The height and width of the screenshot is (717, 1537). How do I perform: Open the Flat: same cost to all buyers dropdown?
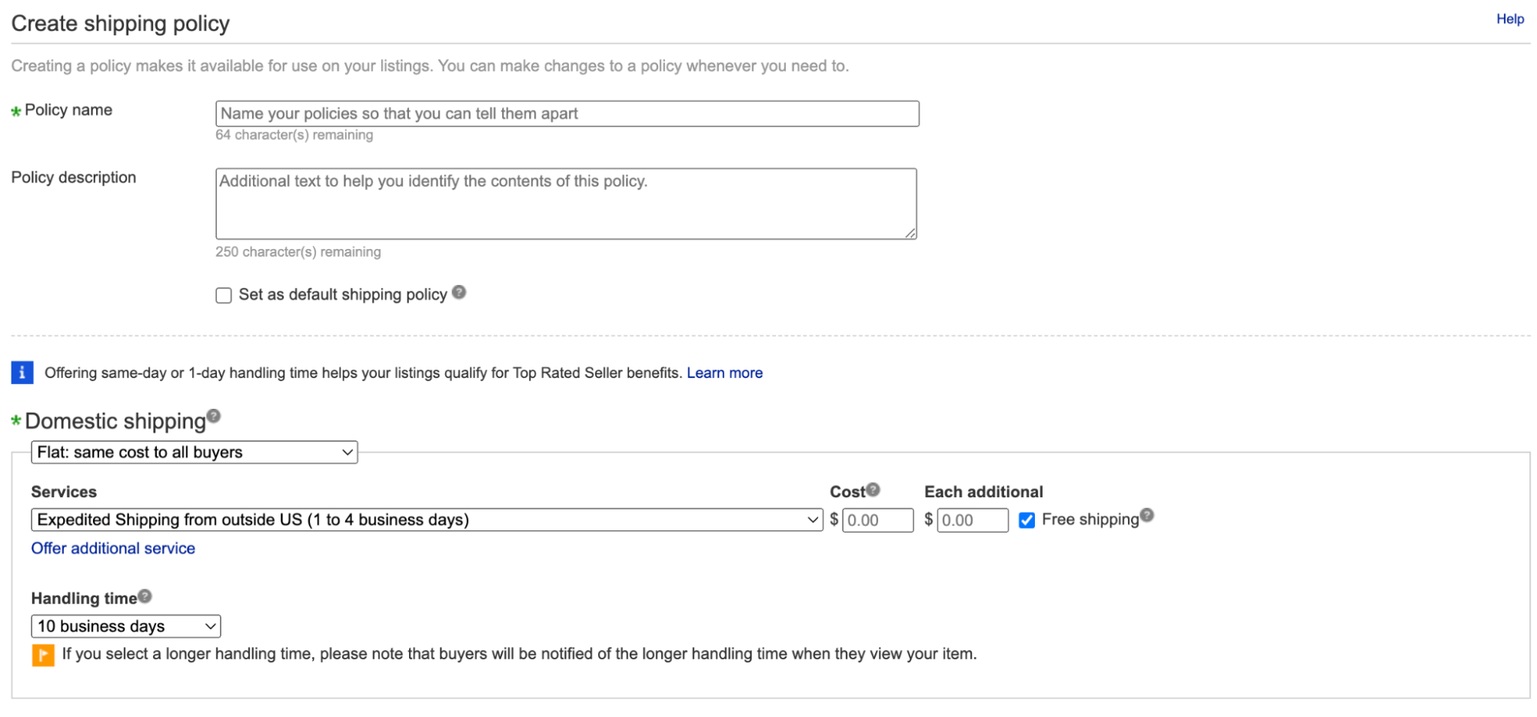pyautogui.click(x=195, y=452)
